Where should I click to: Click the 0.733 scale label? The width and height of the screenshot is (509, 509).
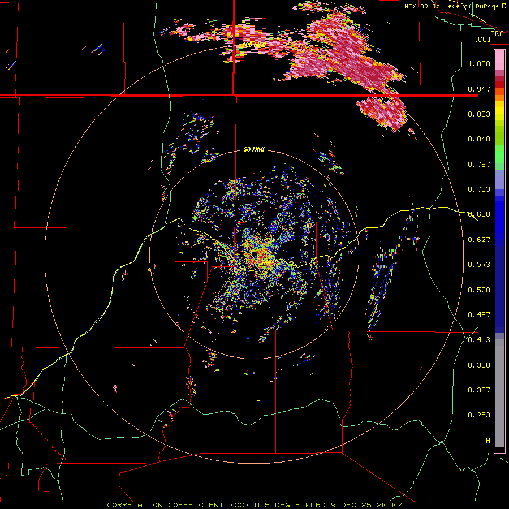[479, 189]
